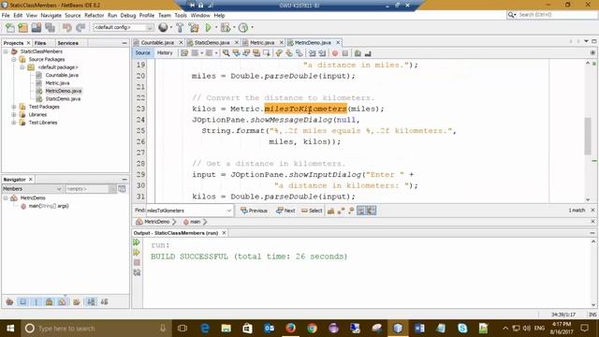
Task: Open Firefox from the Windows taskbar
Action: [290, 328]
